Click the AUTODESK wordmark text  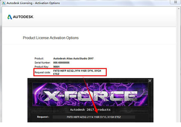[x=23, y=17]
